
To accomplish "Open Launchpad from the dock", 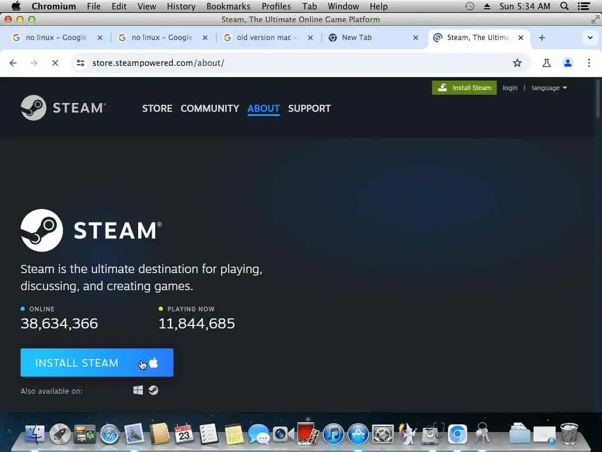I will point(60,434).
